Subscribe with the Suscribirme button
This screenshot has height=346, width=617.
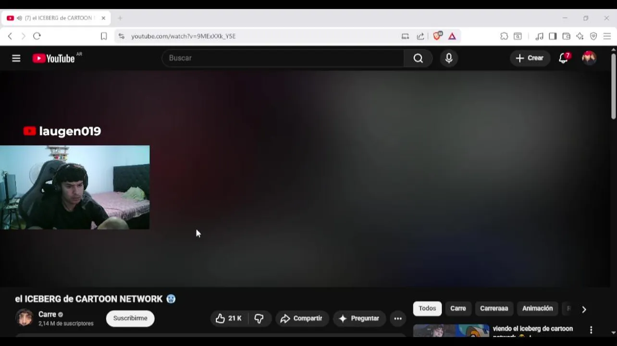(x=130, y=318)
